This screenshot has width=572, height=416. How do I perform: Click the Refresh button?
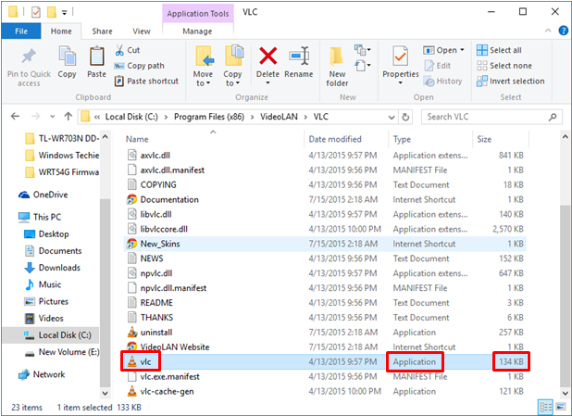point(405,117)
